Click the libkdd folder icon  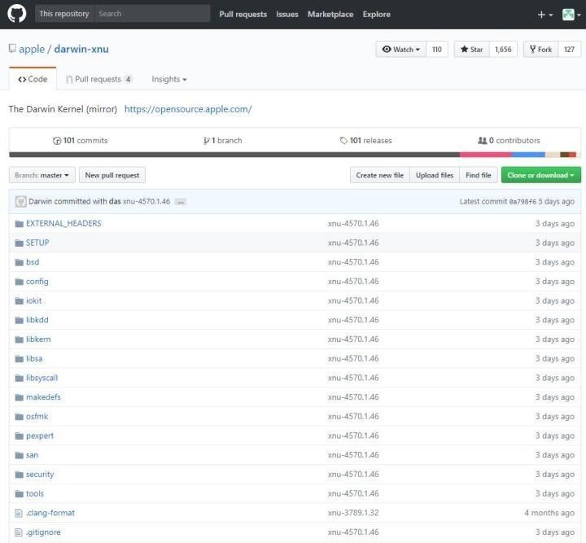point(19,320)
